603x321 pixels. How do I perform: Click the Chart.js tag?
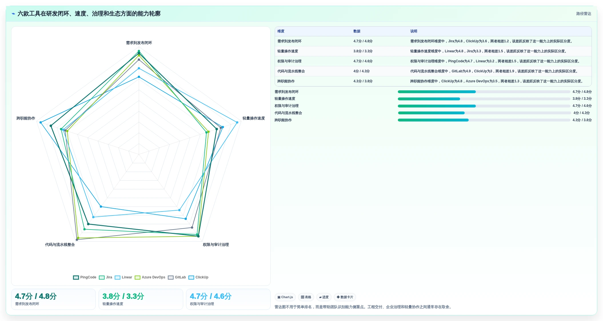tap(285, 297)
